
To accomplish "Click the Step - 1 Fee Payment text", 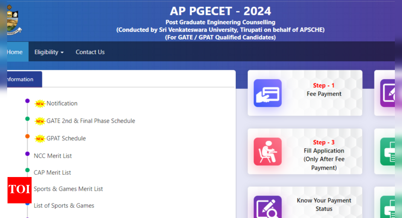I will (324, 90).
